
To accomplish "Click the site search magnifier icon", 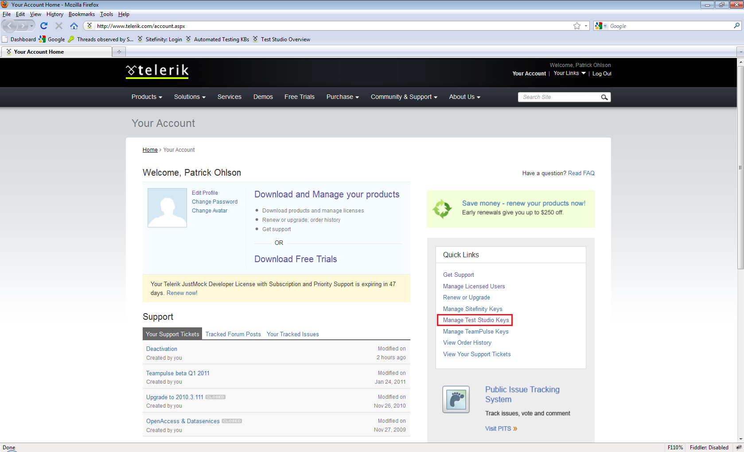I will coord(604,97).
